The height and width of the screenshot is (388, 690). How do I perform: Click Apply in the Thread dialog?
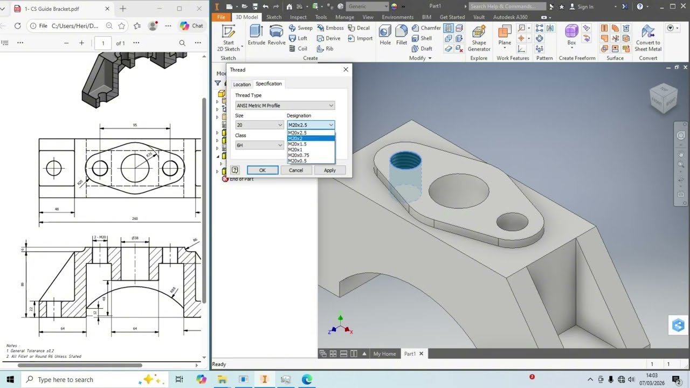[x=330, y=170]
